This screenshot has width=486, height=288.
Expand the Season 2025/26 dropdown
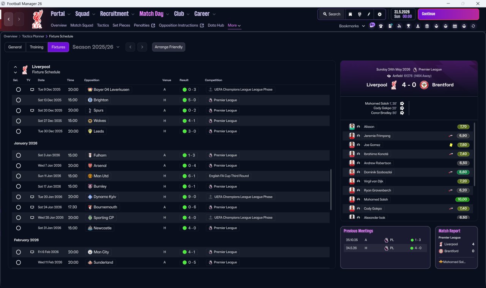(x=96, y=47)
